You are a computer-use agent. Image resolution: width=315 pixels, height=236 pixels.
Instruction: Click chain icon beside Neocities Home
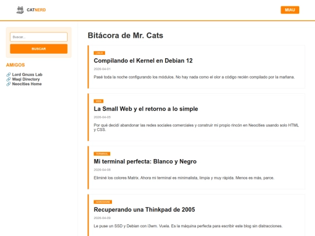pyautogui.click(x=8, y=84)
